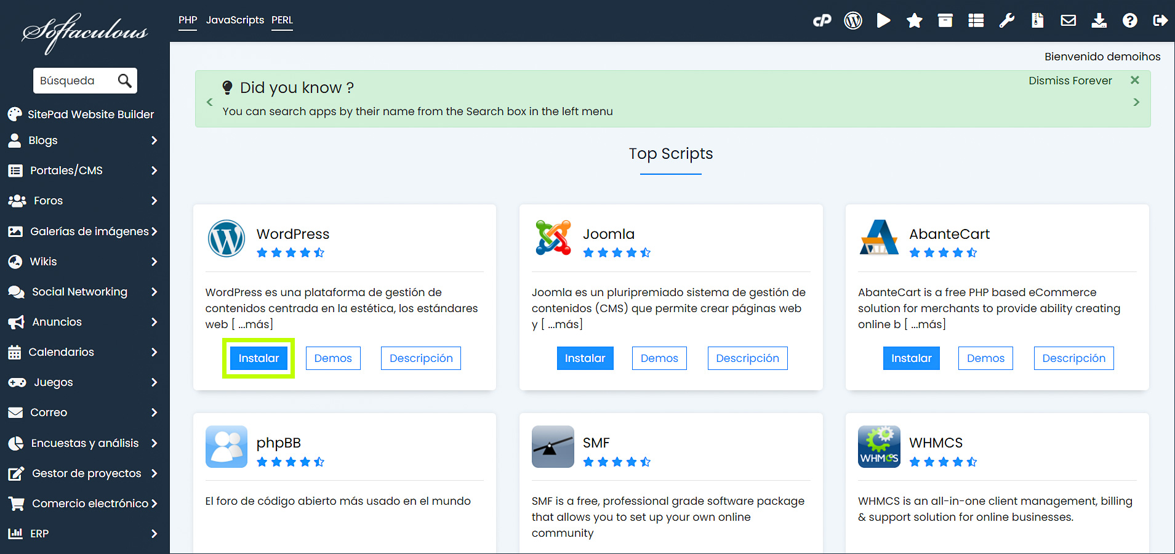Open the wrench tools icon in toolbar
This screenshot has width=1175, height=554.
[1006, 21]
